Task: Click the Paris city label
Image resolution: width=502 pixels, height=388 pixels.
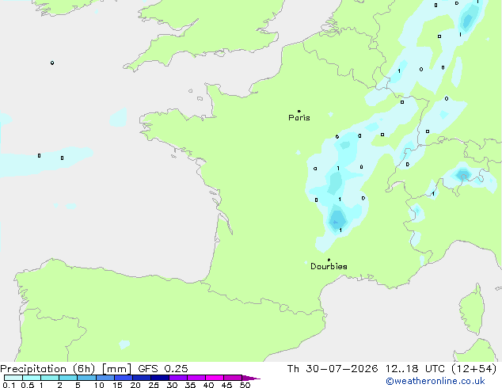Action: coord(299,118)
